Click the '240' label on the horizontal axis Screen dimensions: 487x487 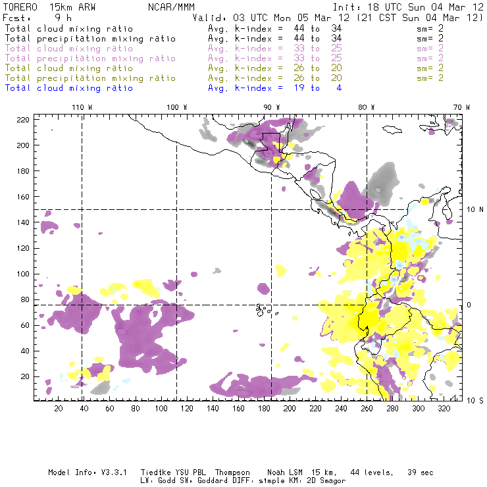[x=341, y=409]
